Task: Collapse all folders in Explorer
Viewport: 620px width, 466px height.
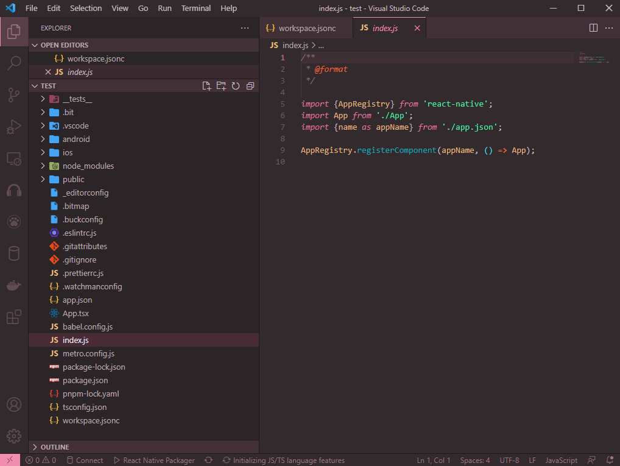Action: pyautogui.click(x=250, y=86)
